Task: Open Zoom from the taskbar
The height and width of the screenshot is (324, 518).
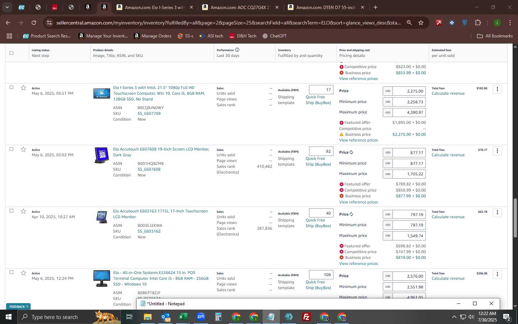Action: click(x=201, y=317)
